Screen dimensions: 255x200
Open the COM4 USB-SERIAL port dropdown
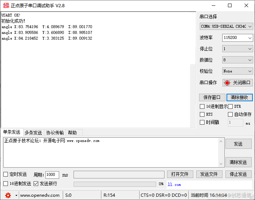[x=226, y=26]
